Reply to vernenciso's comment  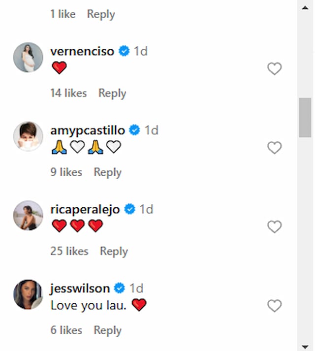[112, 93]
